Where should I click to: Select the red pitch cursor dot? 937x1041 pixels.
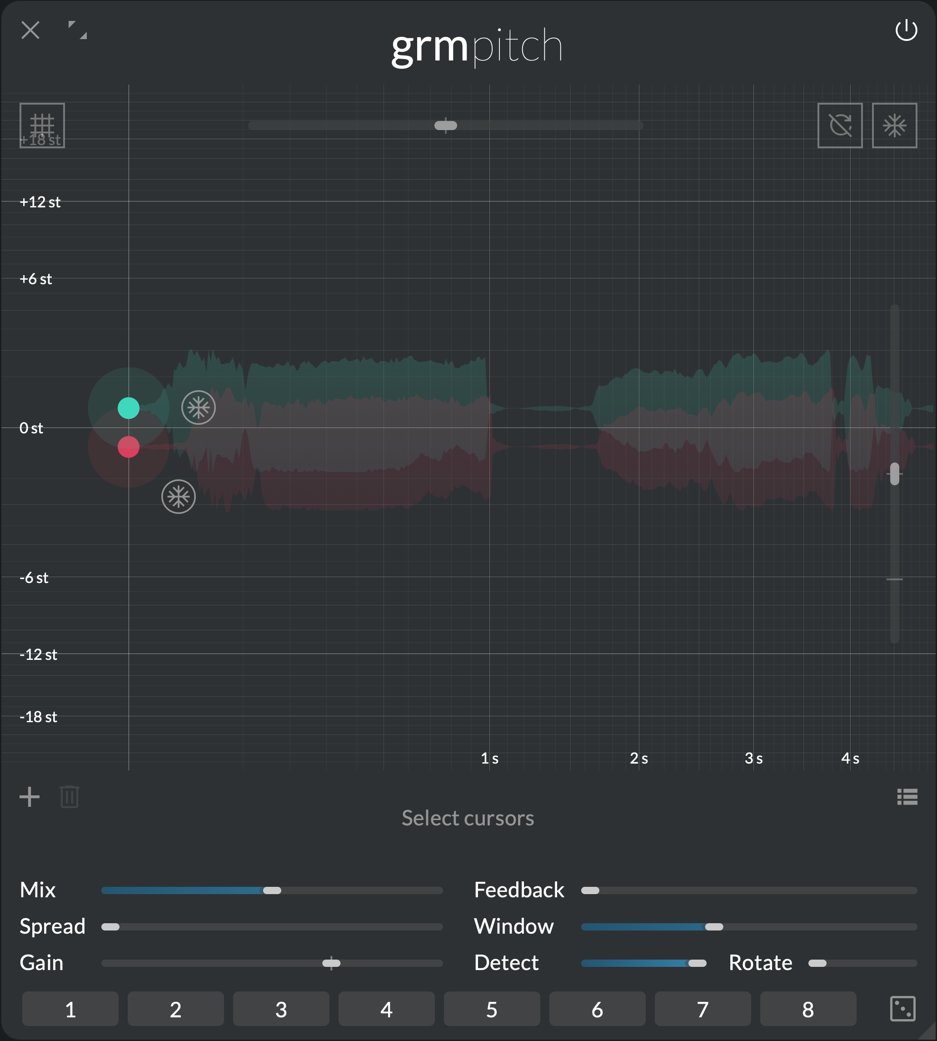click(x=129, y=447)
